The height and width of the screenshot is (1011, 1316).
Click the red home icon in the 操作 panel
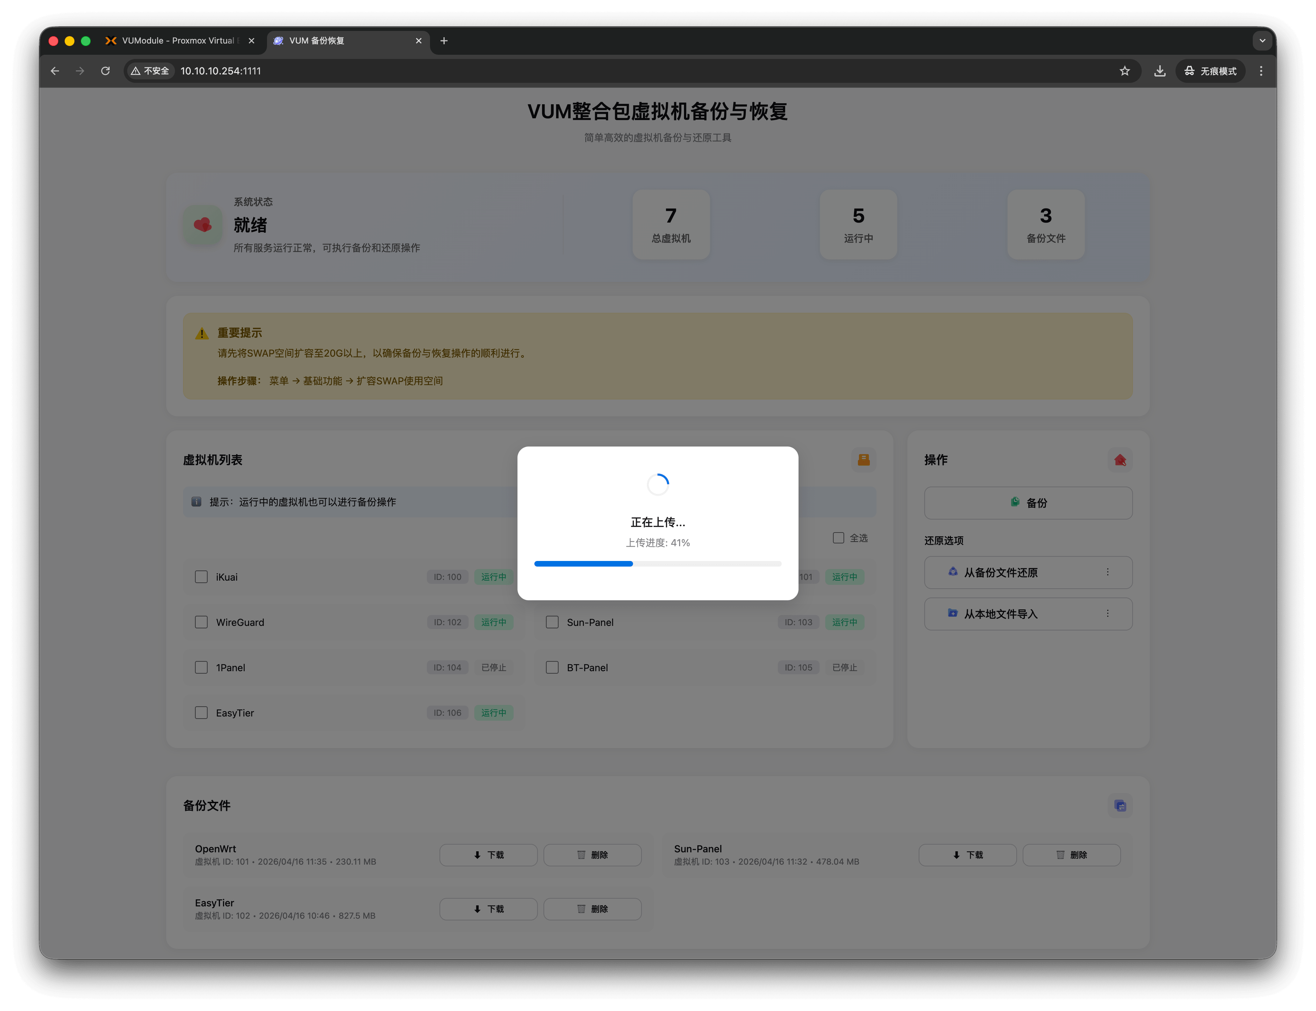1120,460
